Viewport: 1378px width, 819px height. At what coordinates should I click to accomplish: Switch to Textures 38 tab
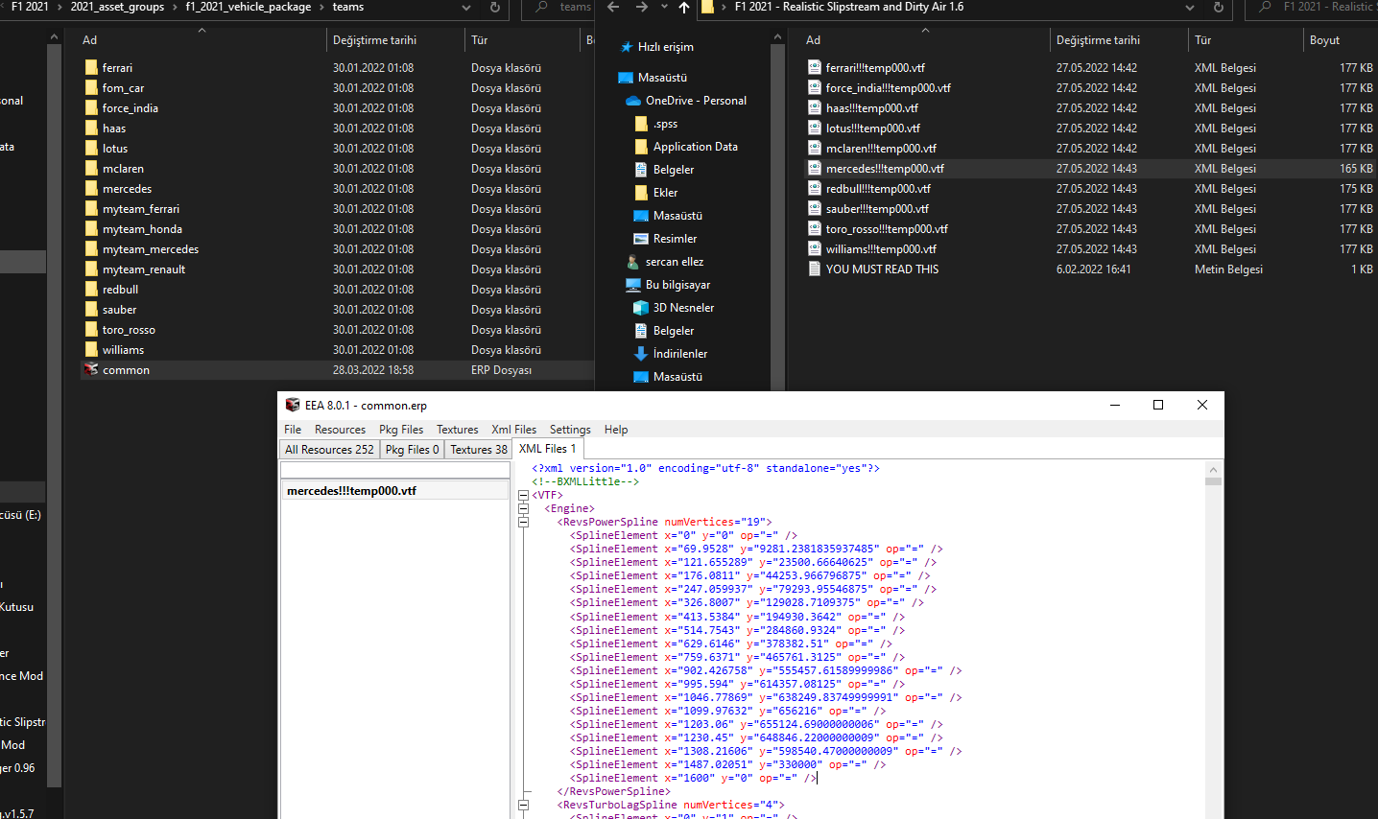coord(479,449)
